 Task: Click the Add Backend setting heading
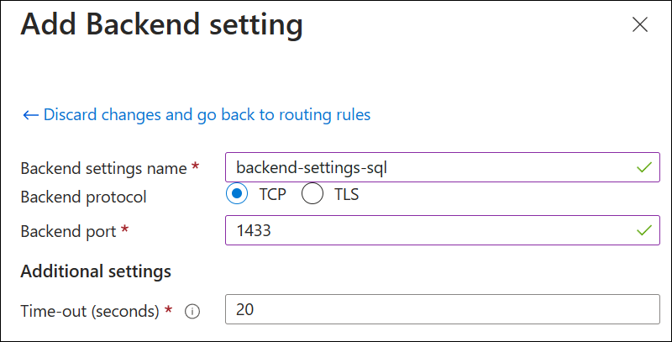click(x=161, y=24)
